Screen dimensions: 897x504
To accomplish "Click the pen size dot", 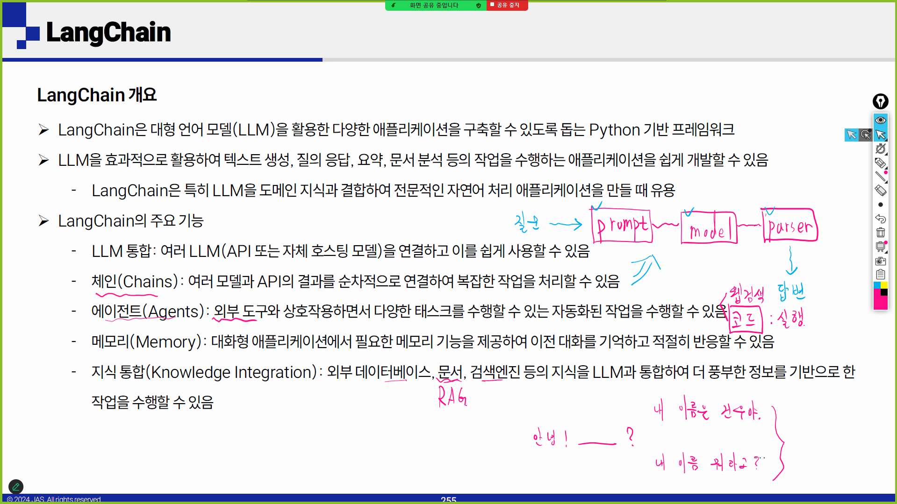I will pos(880,205).
